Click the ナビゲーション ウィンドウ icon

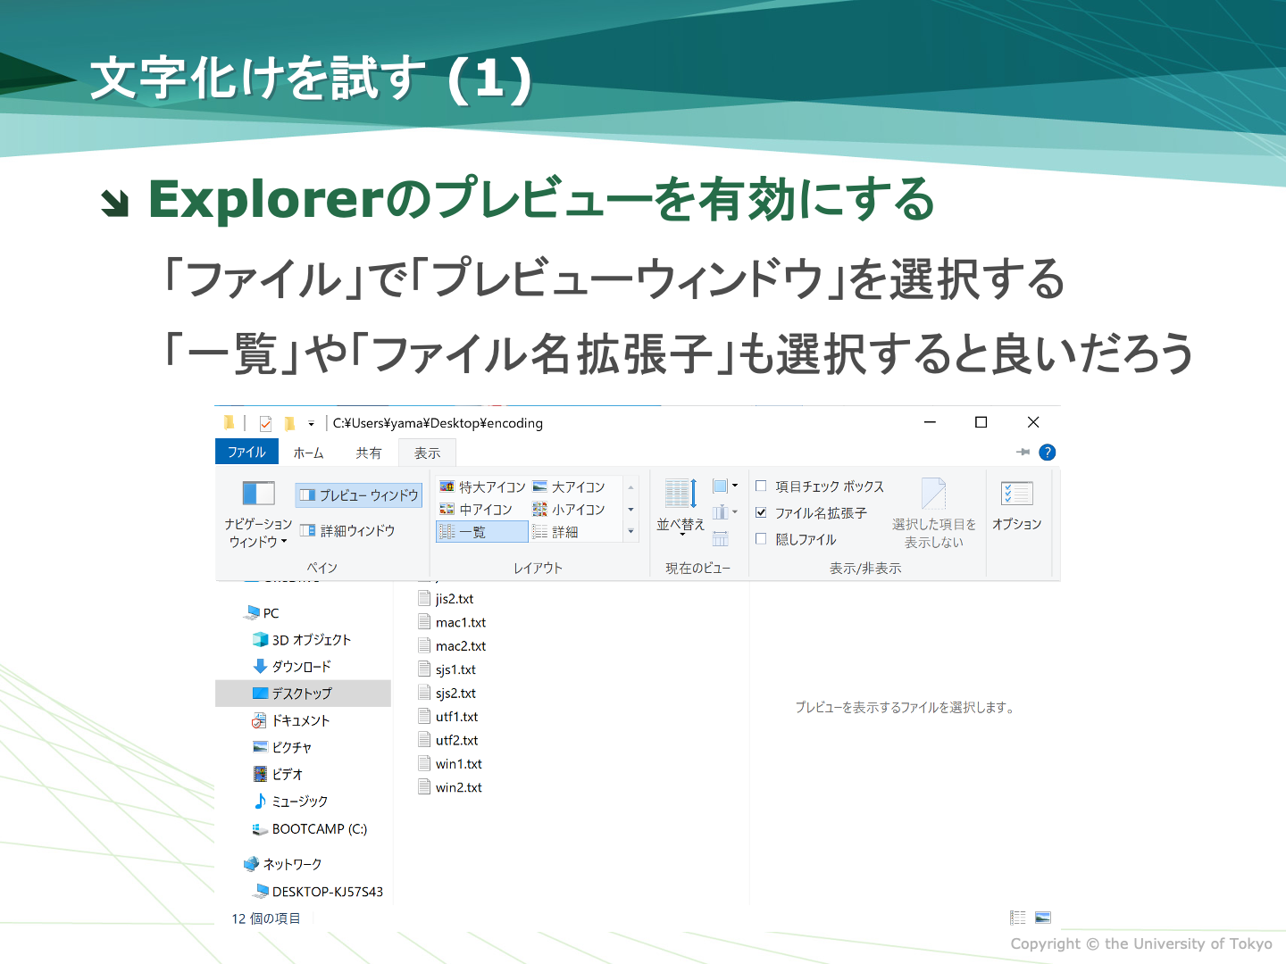coord(259,493)
